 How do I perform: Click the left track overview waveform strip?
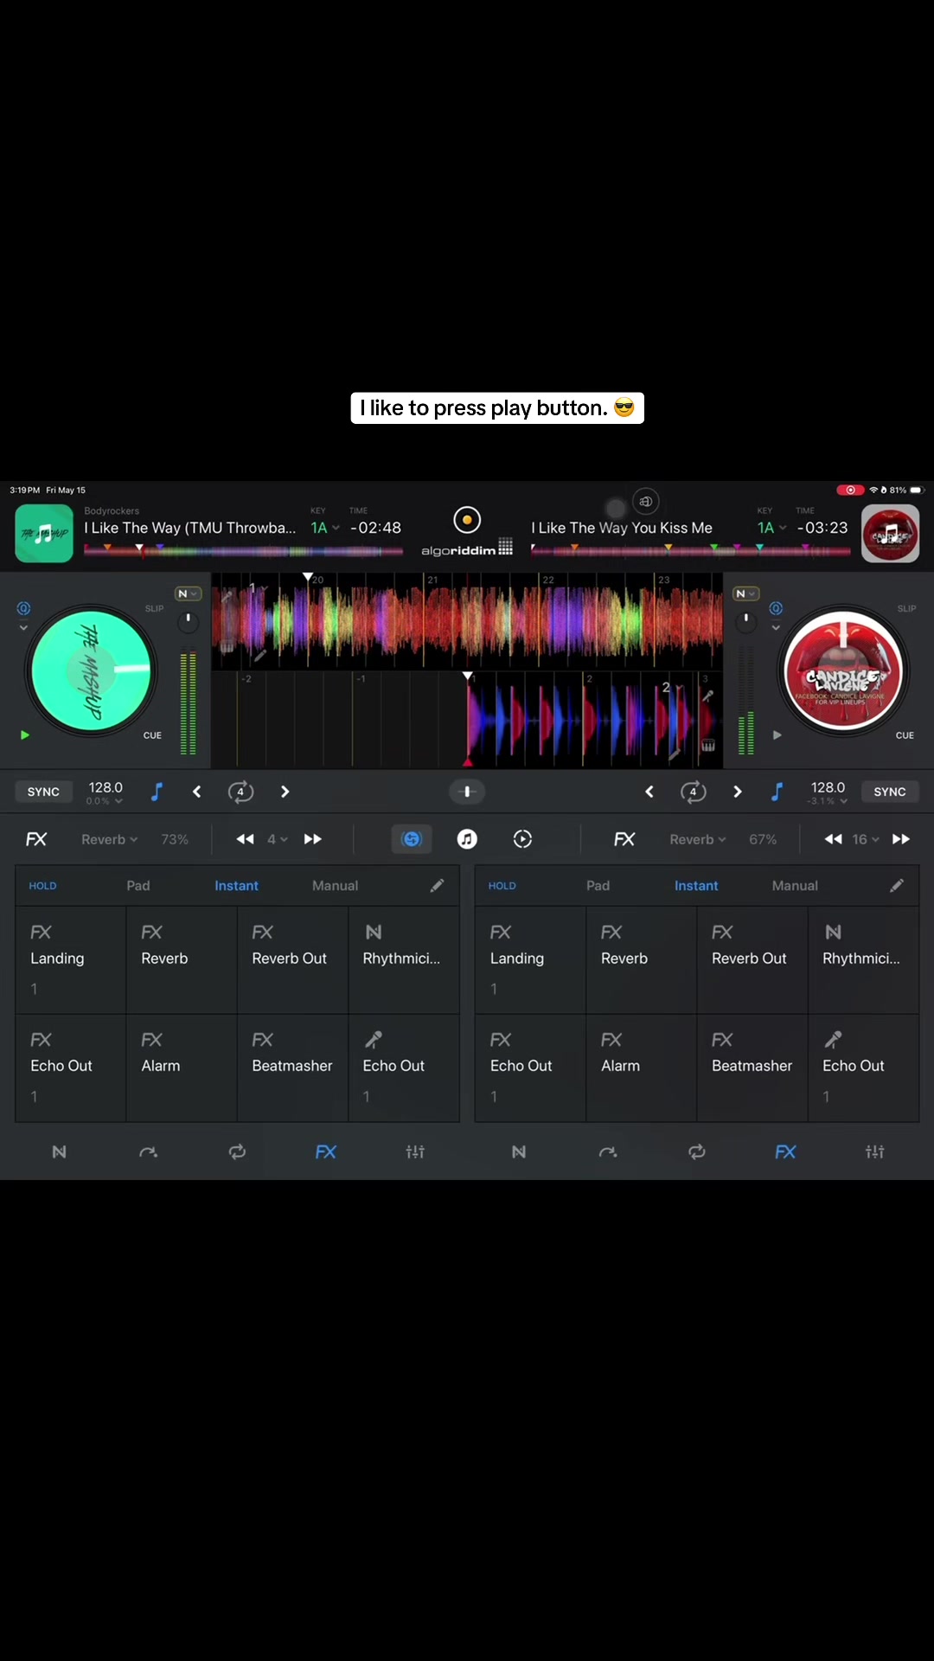[x=243, y=550]
